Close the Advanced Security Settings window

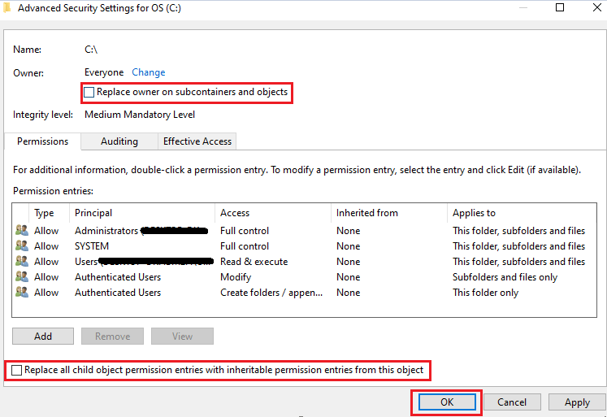click(x=597, y=7)
